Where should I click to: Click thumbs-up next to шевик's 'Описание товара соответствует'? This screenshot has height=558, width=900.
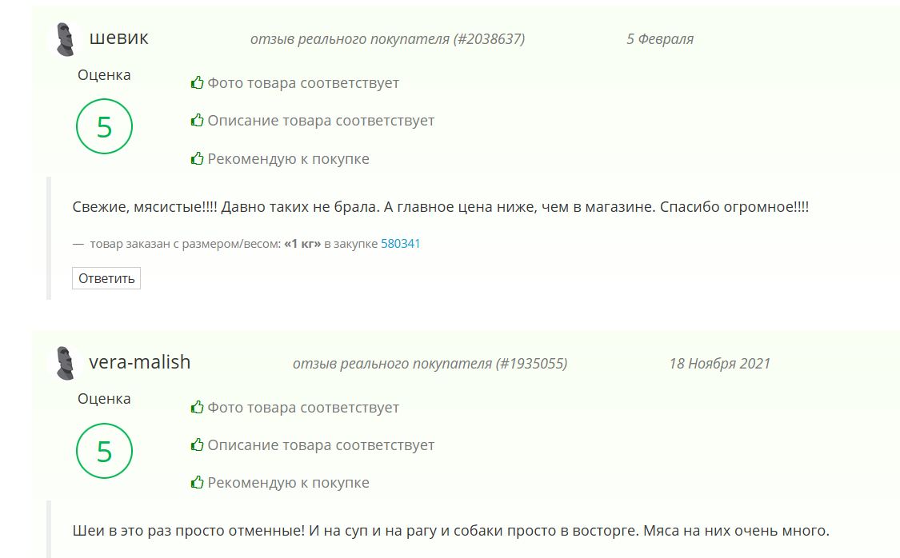pos(197,120)
